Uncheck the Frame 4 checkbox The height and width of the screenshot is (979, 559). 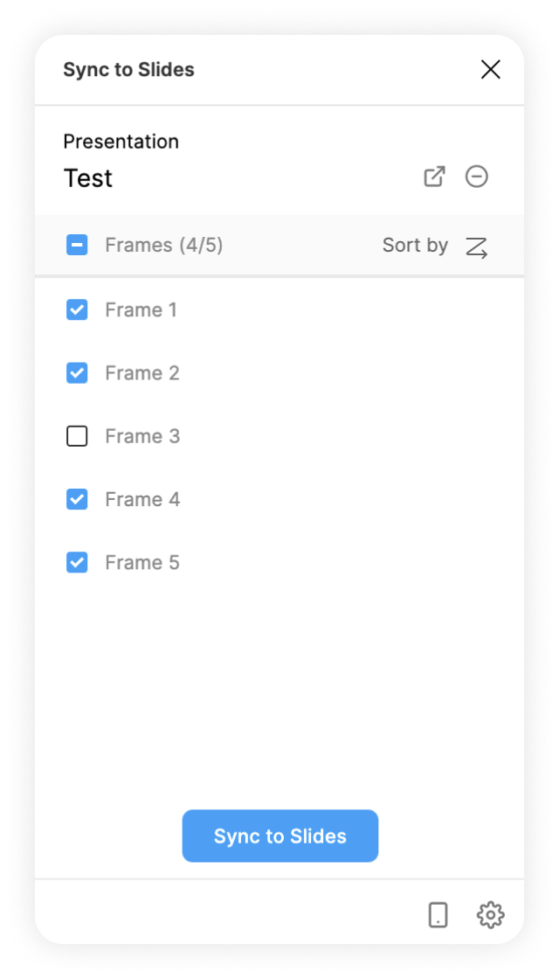[77, 499]
